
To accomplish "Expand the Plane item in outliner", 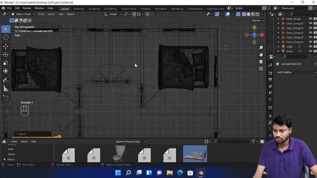I will [278, 51].
